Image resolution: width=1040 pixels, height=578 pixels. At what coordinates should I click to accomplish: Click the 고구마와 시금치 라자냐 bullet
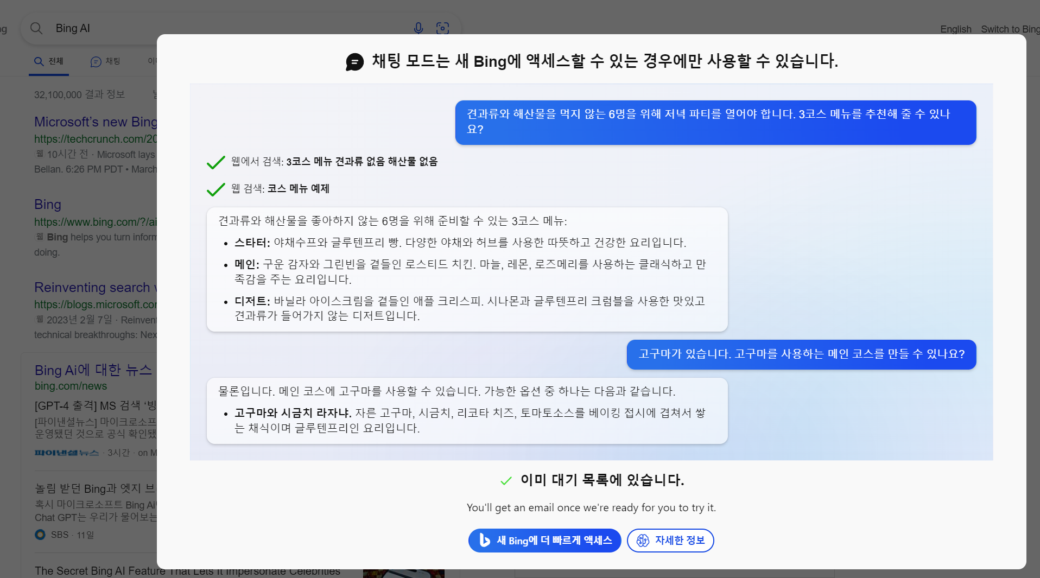point(470,421)
